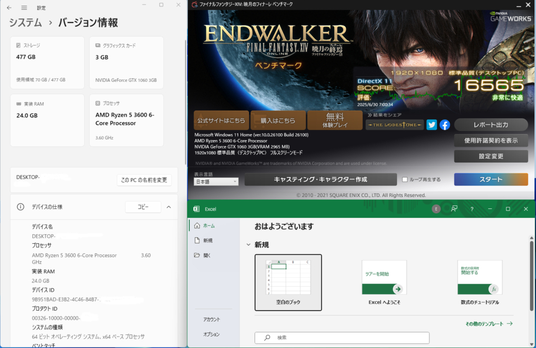Open その他のテンプレート link in Excel

coord(489,324)
